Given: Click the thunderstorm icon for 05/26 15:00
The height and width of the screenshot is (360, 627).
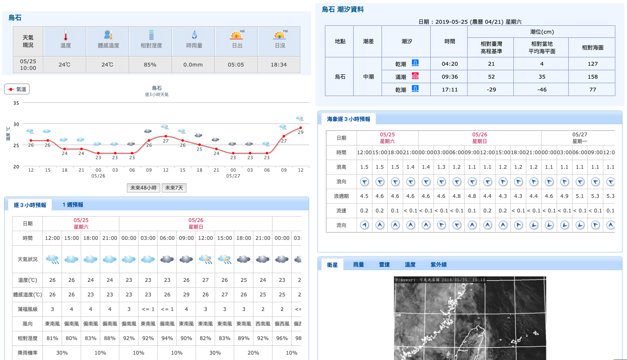Looking at the screenshot, I should [x=225, y=259].
